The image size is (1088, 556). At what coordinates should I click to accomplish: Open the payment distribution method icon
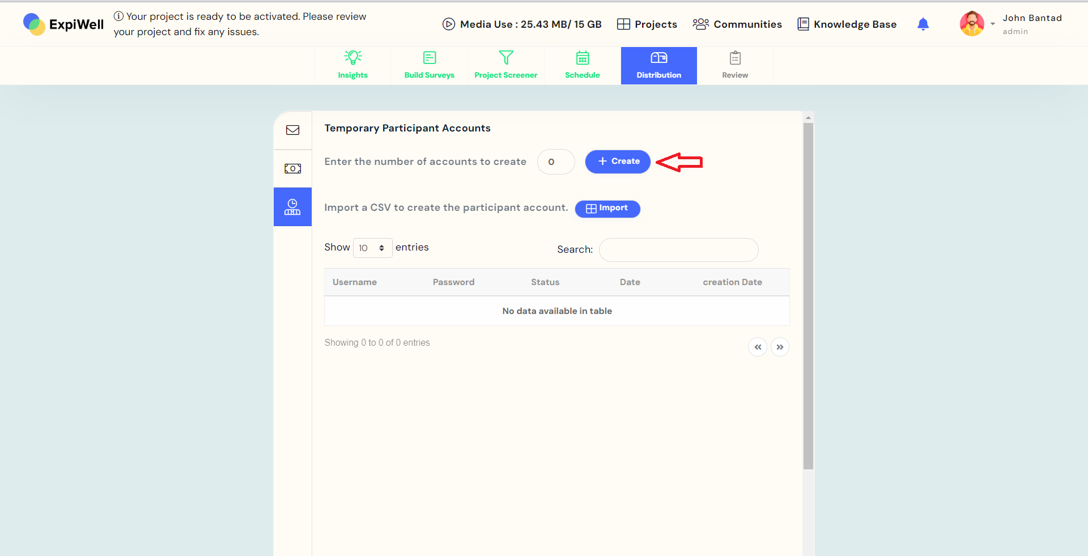[x=292, y=168]
